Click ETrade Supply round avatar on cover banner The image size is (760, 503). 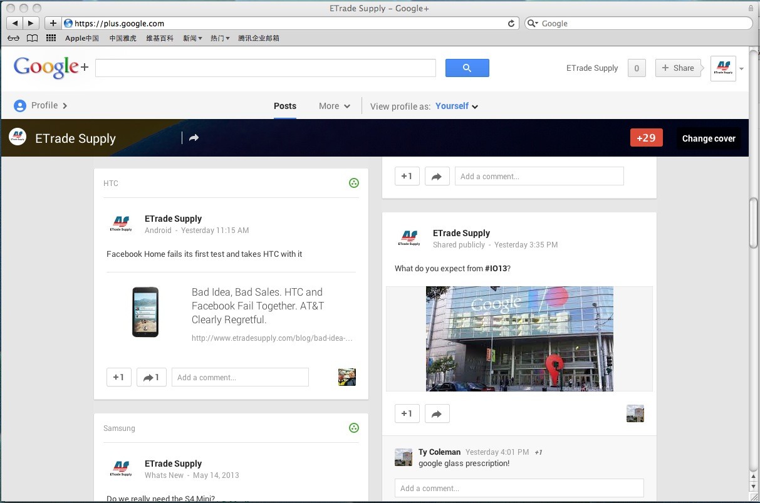tap(18, 137)
